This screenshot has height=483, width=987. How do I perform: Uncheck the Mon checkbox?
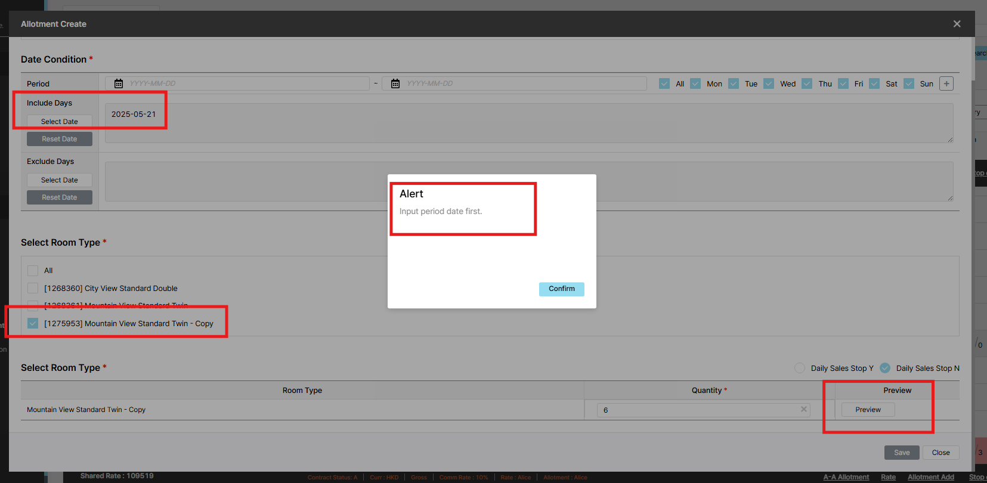click(695, 83)
